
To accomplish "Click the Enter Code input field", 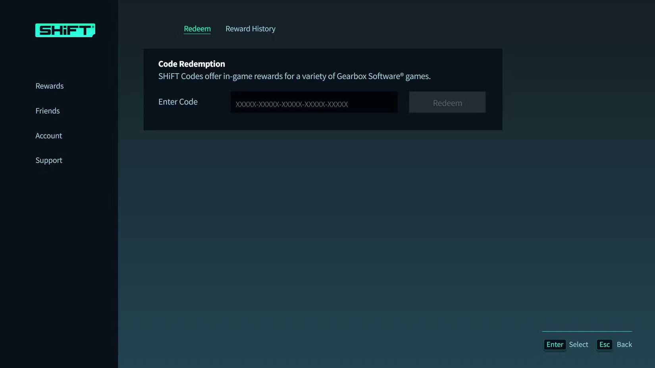I will pos(314,102).
